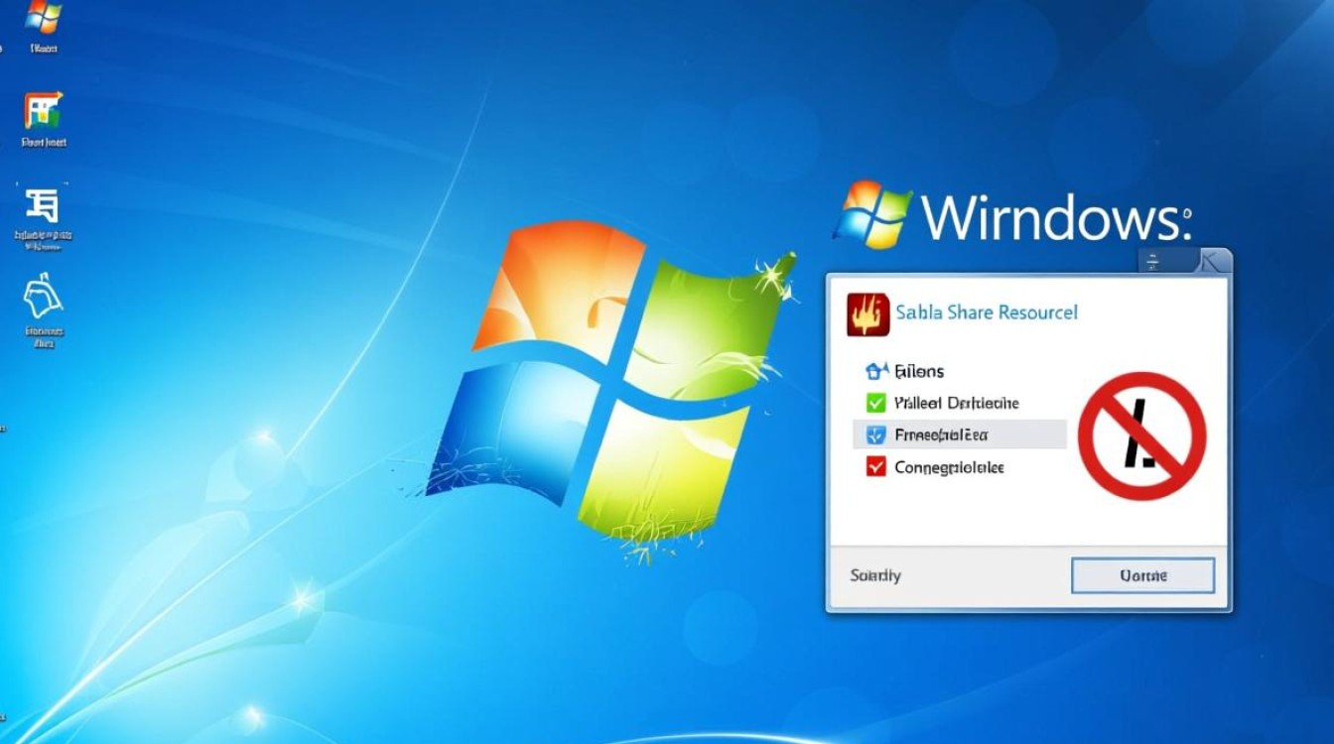This screenshot has height=744, width=1334.
Task: Click the red prohibition sign in dialog
Action: coord(1141,435)
